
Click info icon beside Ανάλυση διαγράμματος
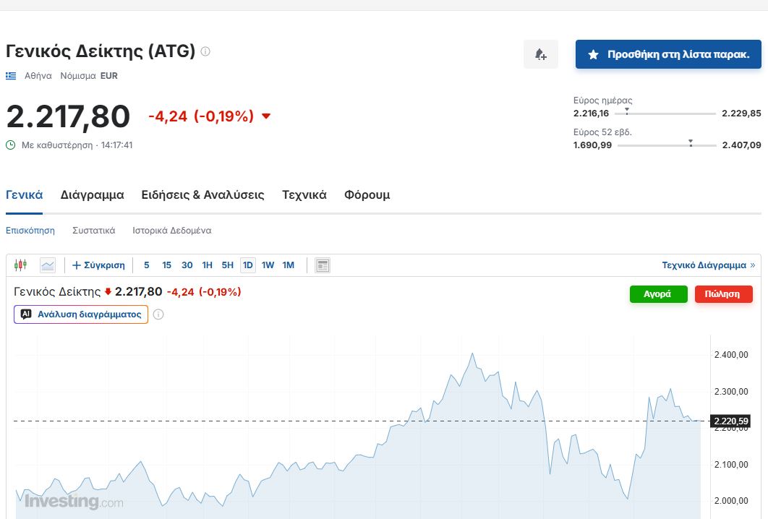158,314
